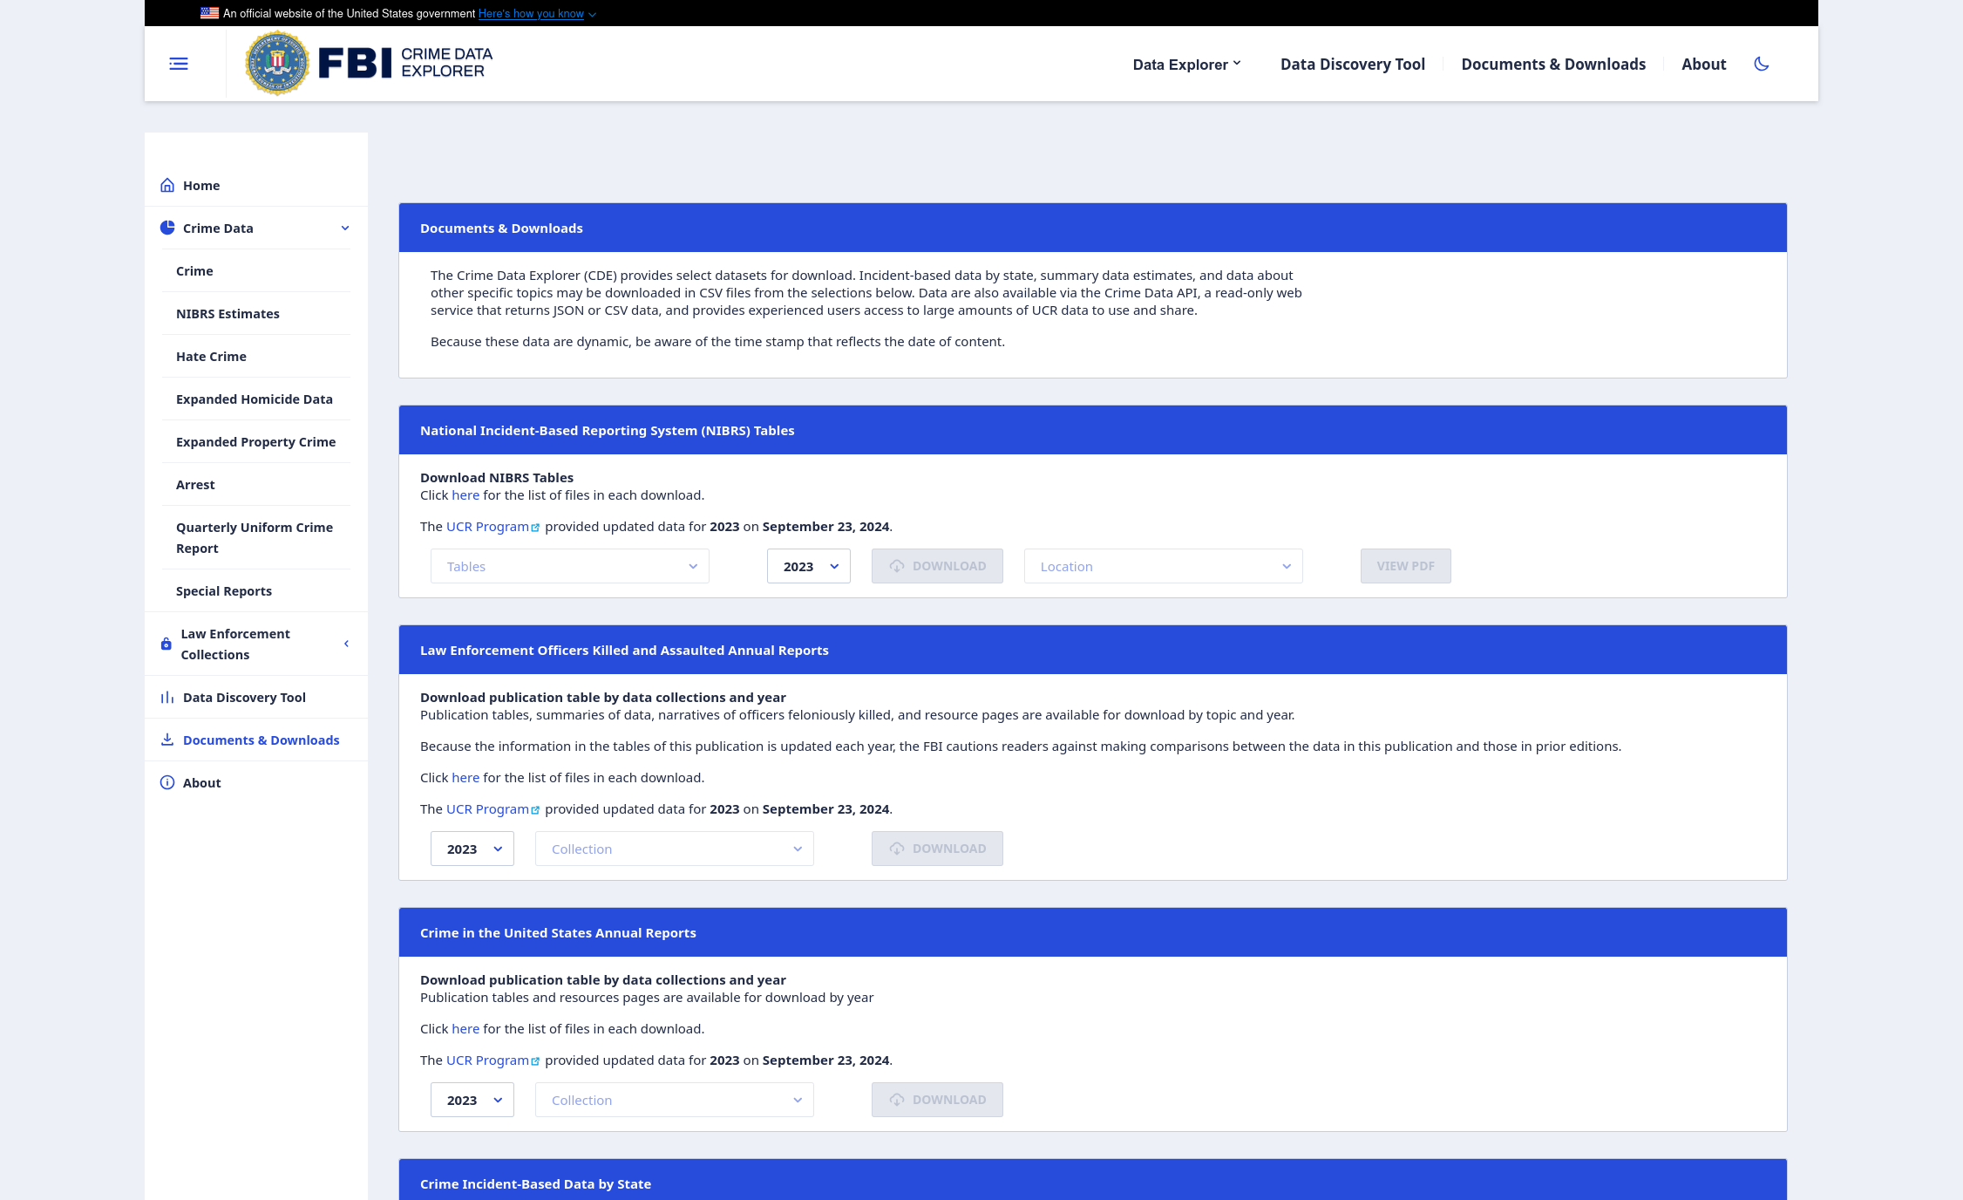Click the Law Enforcement Collections lock icon
The width and height of the screenshot is (1963, 1200).
pyautogui.click(x=166, y=644)
